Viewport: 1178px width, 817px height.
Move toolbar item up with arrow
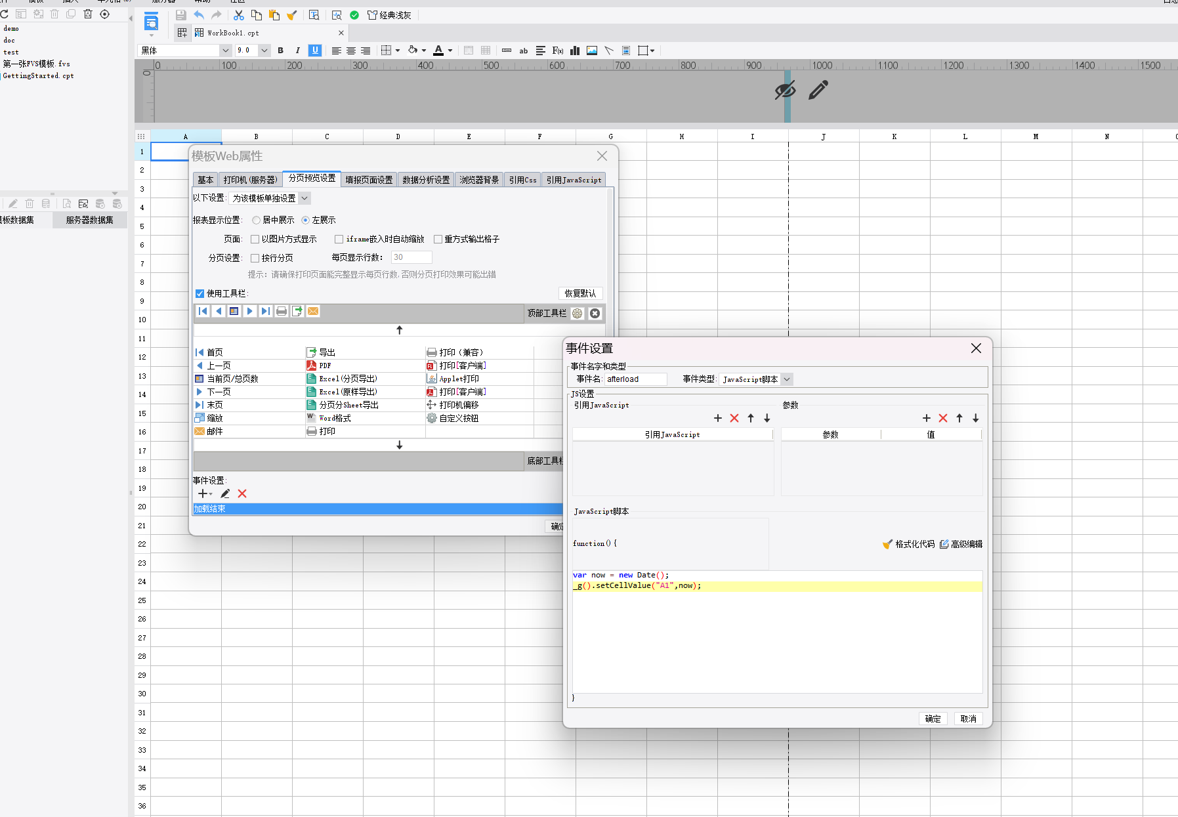pos(399,330)
